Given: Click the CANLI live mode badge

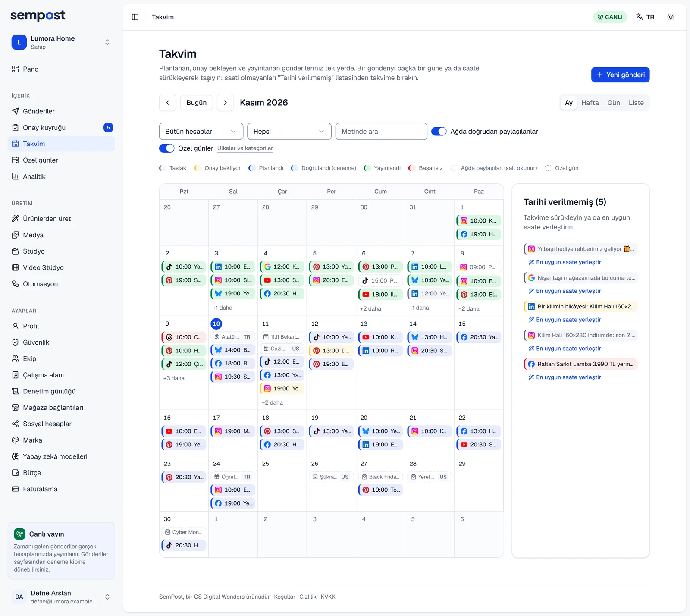Looking at the screenshot, I should (610, 17).
